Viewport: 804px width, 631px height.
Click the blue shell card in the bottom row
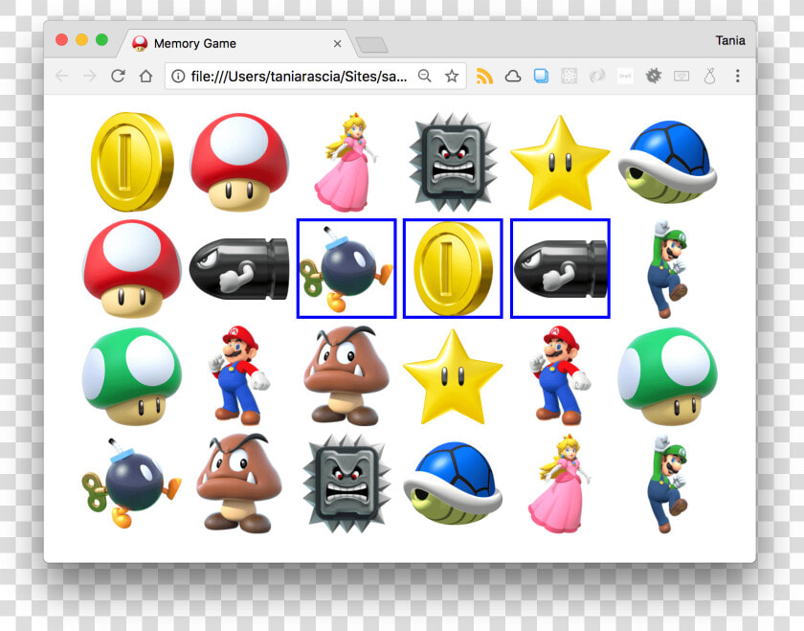tap(454, 484)
